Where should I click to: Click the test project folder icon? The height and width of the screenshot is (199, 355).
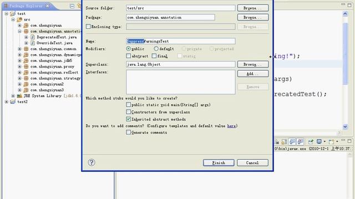point(13,14)
